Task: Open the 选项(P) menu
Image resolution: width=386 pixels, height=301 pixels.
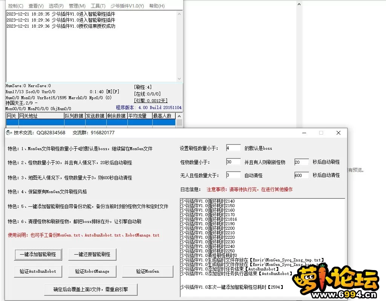Action: pyautogui.click(x=56, y=6)
